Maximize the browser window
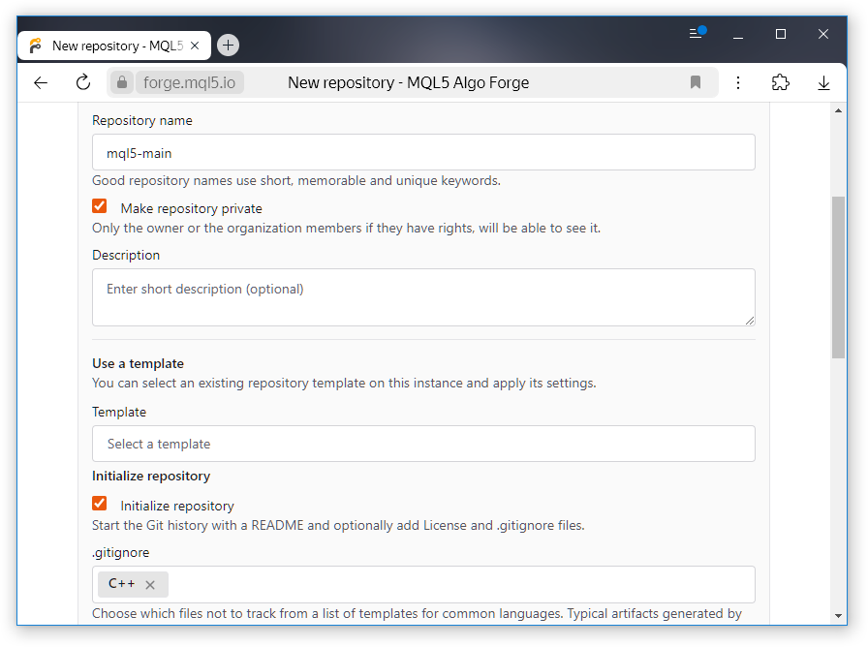Image resolution: width=868 pixels, height=647 pixels. point(781,34)
